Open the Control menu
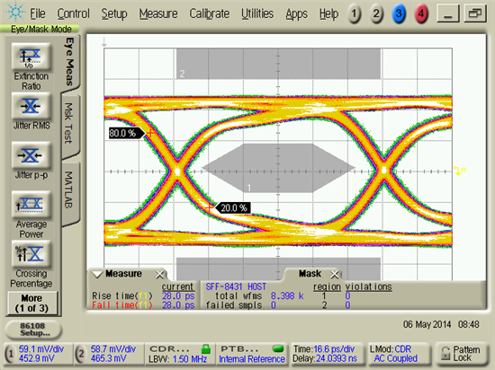 coord(73,13)
